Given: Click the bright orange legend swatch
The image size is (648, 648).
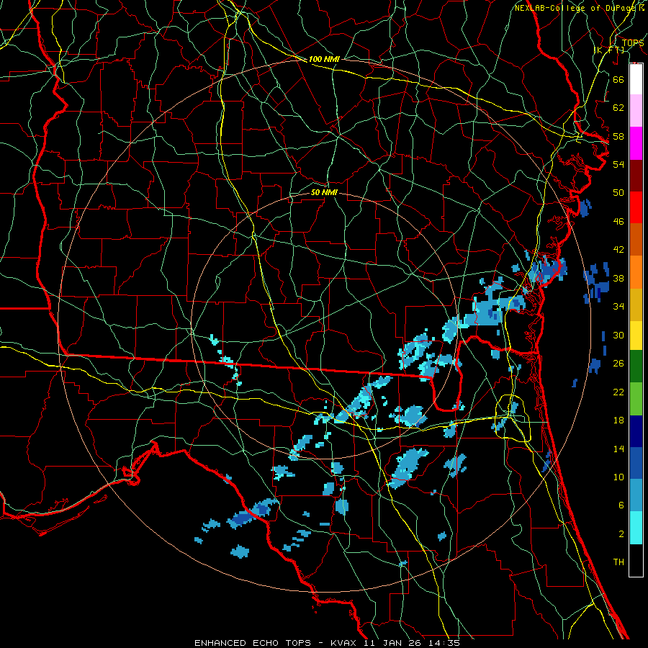Looking at the screenshot, I should (x=636, y=271).
